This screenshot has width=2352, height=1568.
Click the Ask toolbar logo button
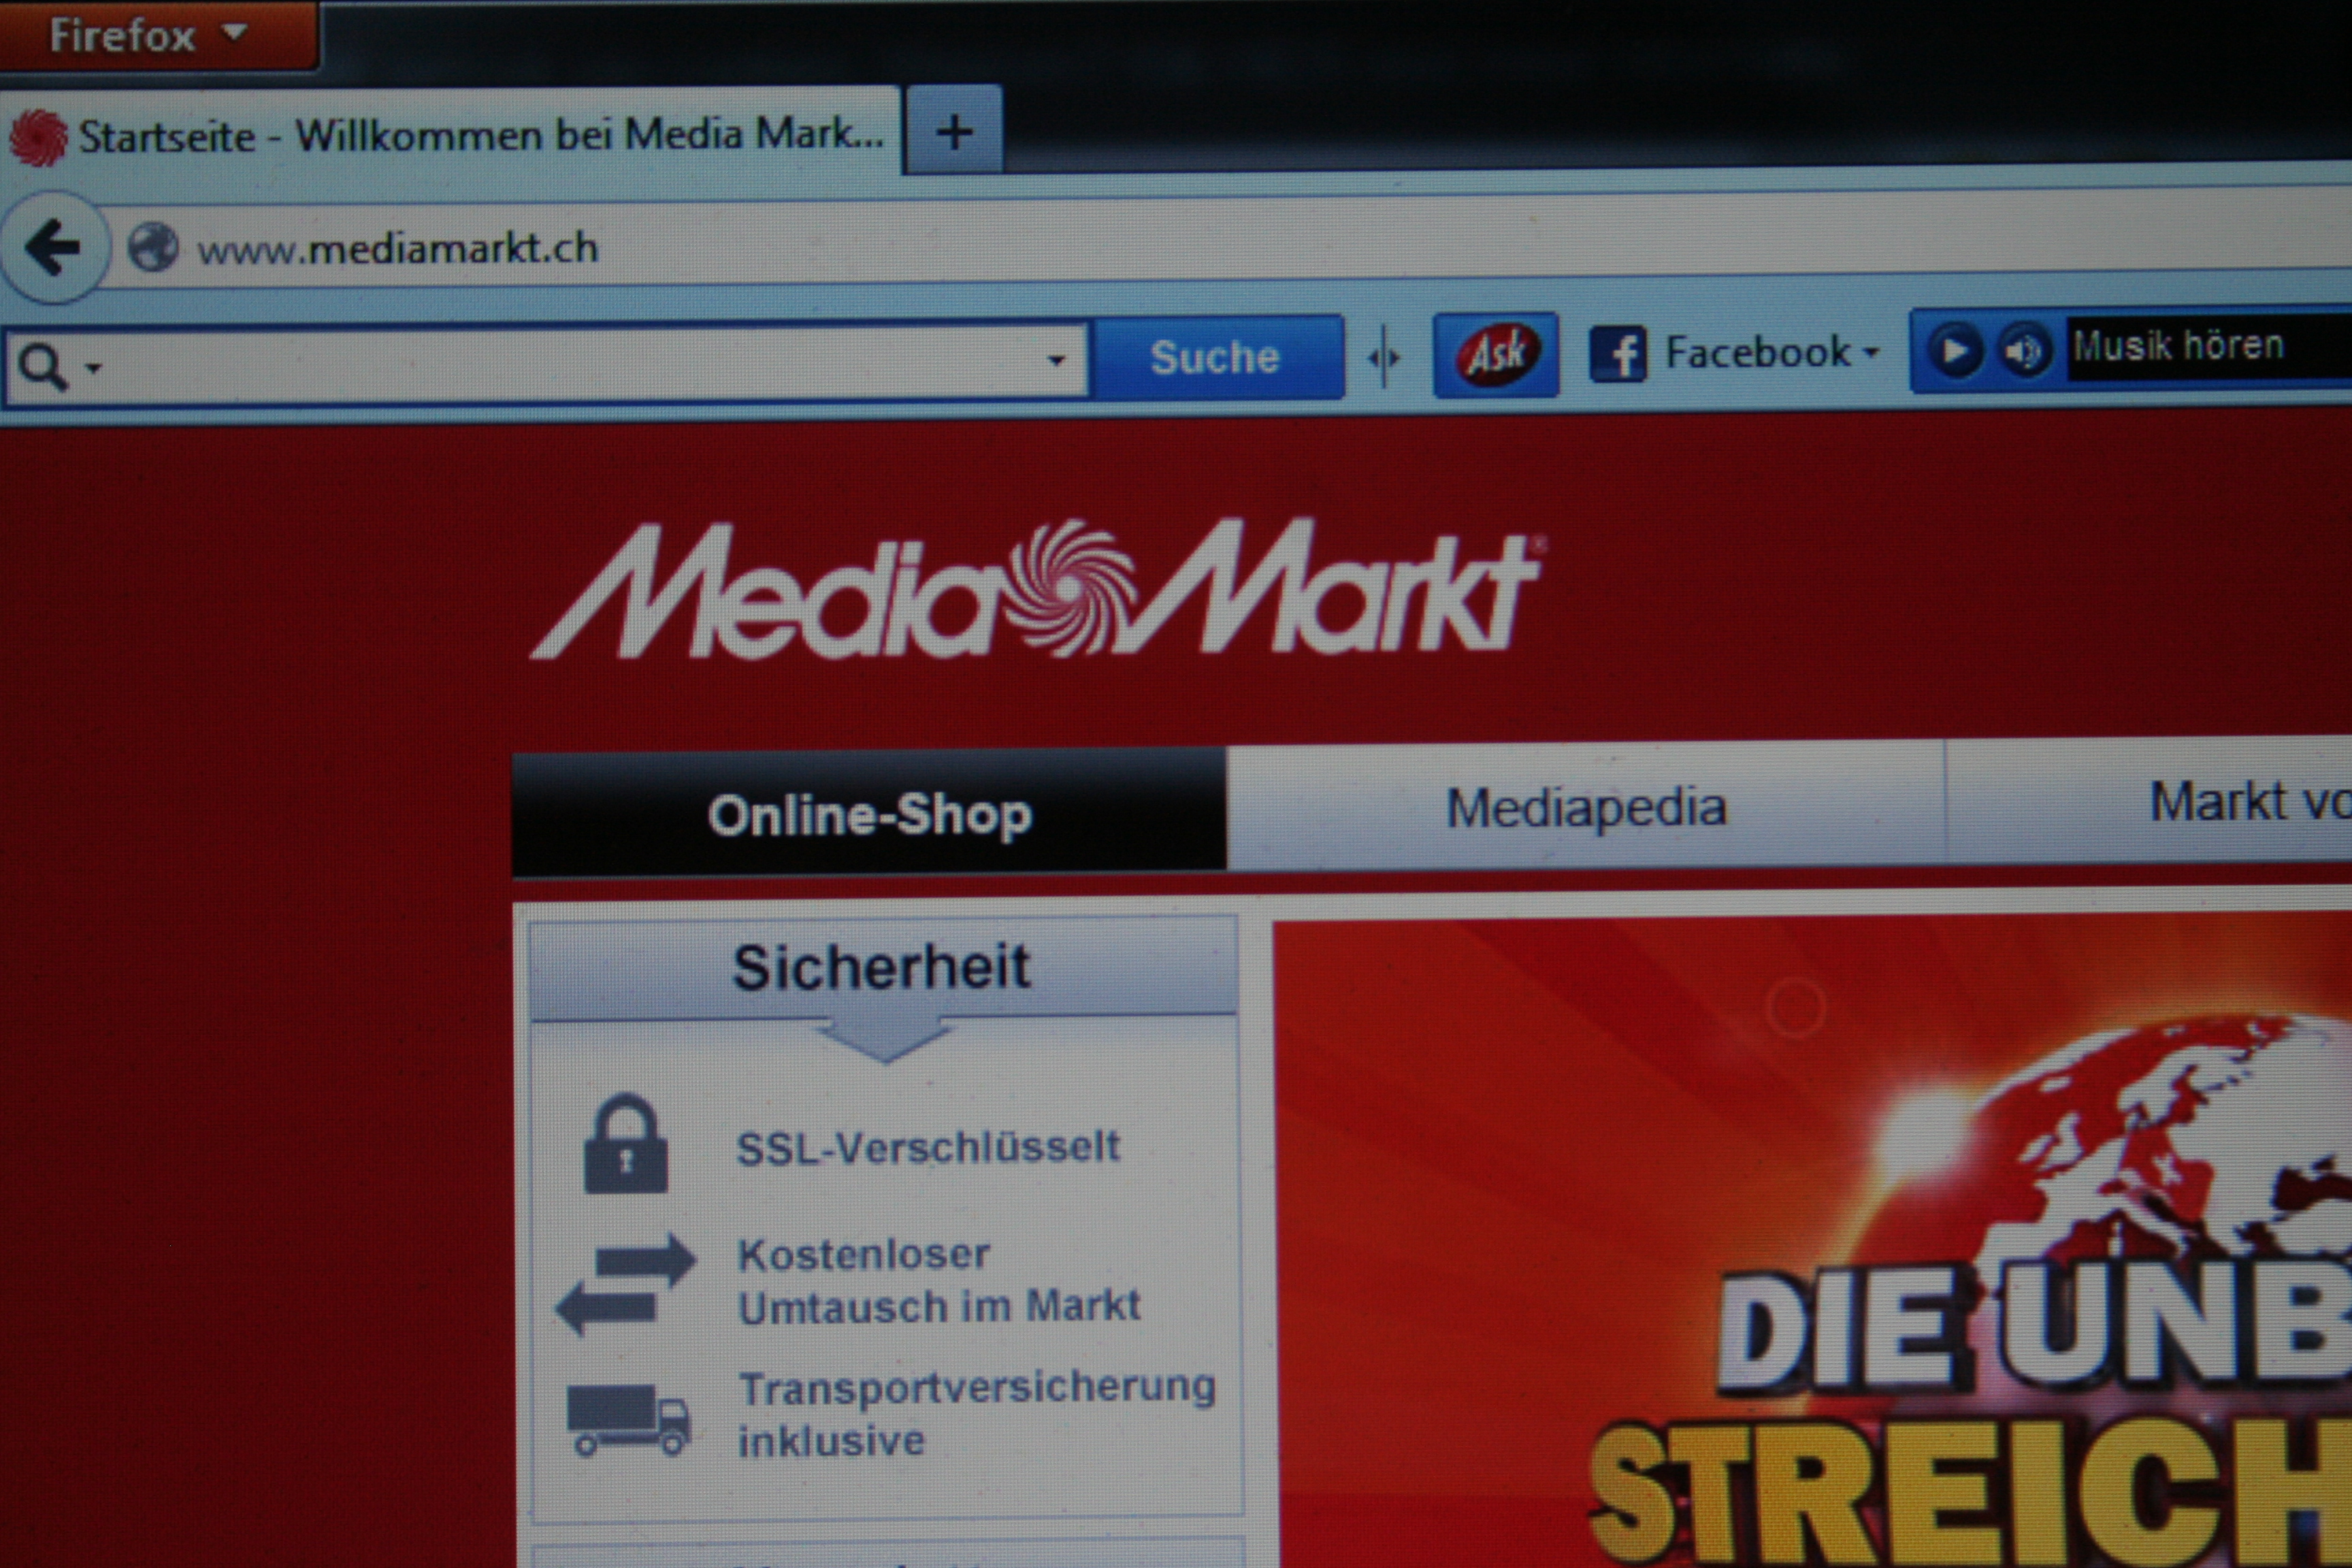click(1495, 354)
